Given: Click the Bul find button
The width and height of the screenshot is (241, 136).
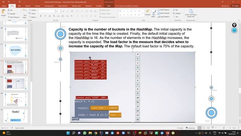Looking at the screenshot, I should [175, 10].
